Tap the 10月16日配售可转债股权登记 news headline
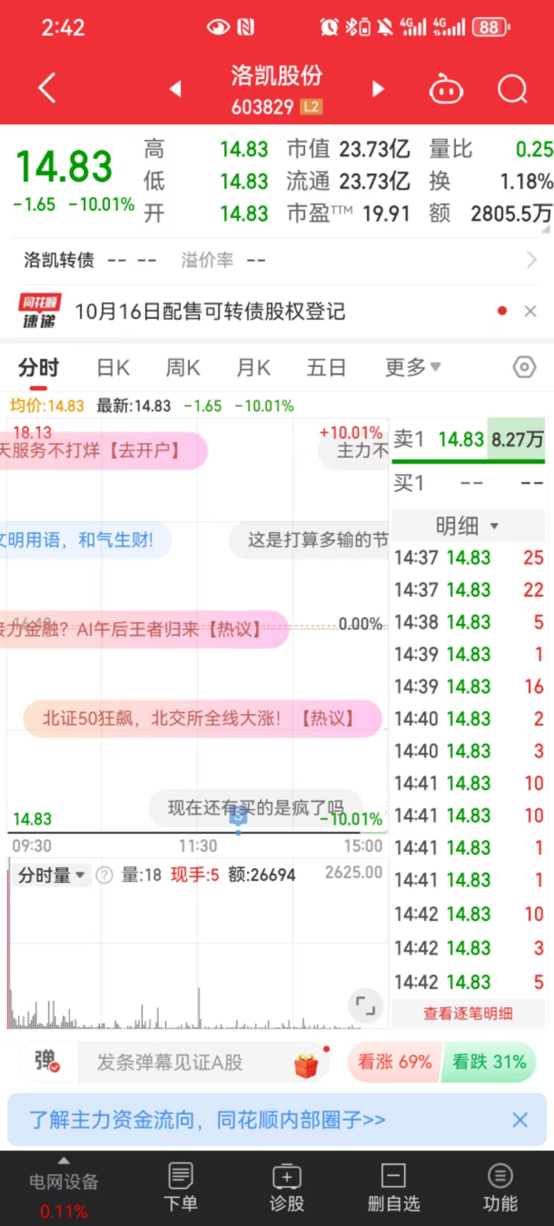Screen dimensions: 554x1226 click(210, 311)
